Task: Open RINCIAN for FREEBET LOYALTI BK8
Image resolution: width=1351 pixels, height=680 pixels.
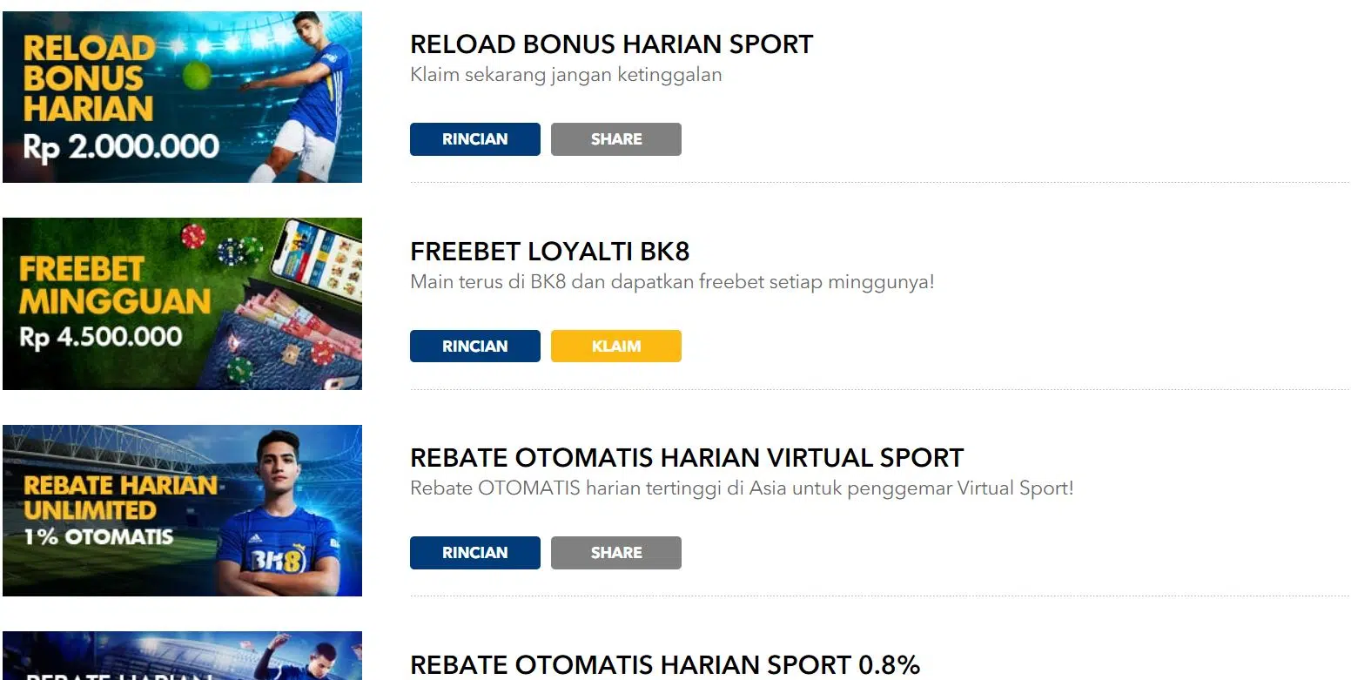Action: 474,346
